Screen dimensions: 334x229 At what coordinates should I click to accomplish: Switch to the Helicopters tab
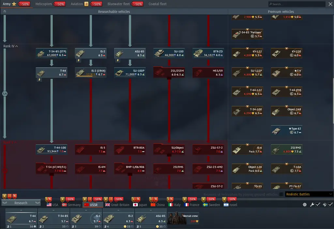pyautogui.click(x=44, y=4)
